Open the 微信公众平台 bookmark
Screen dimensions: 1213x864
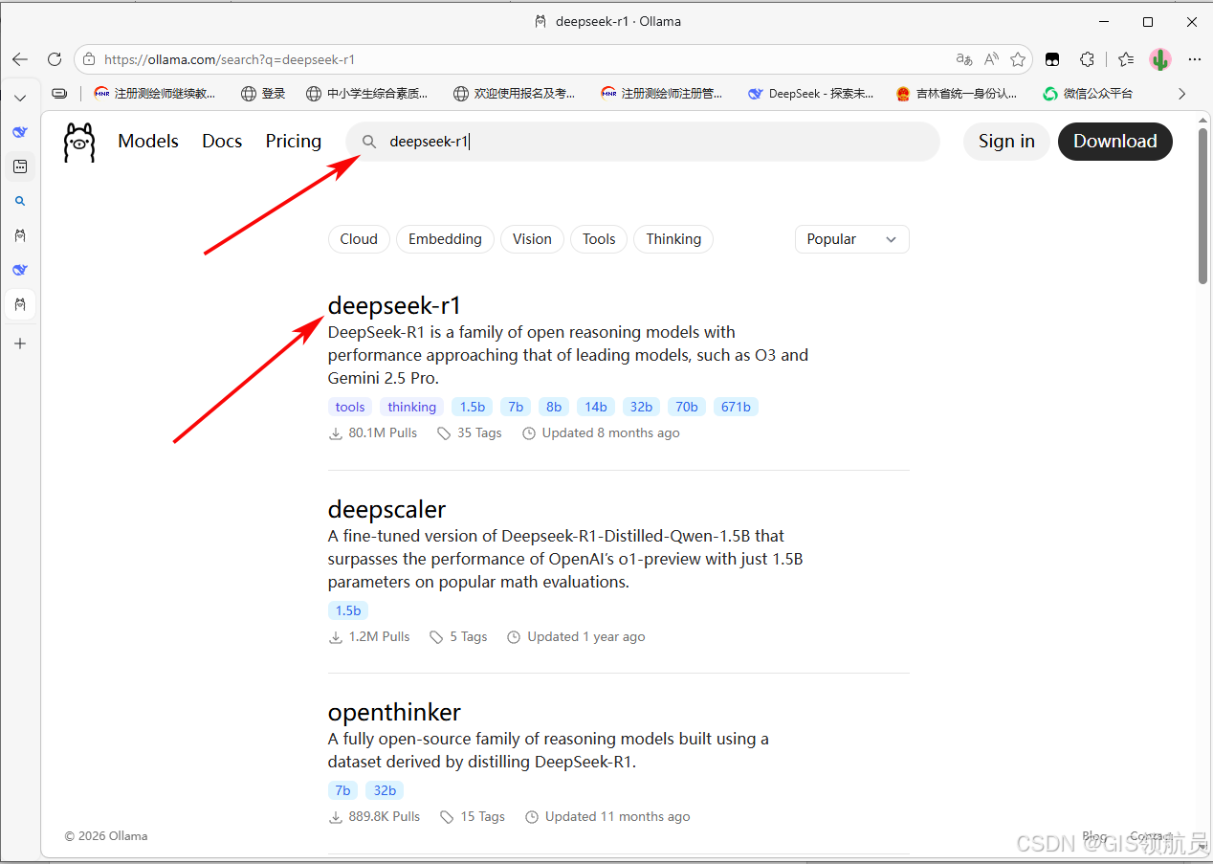(x=1088, y=94)
